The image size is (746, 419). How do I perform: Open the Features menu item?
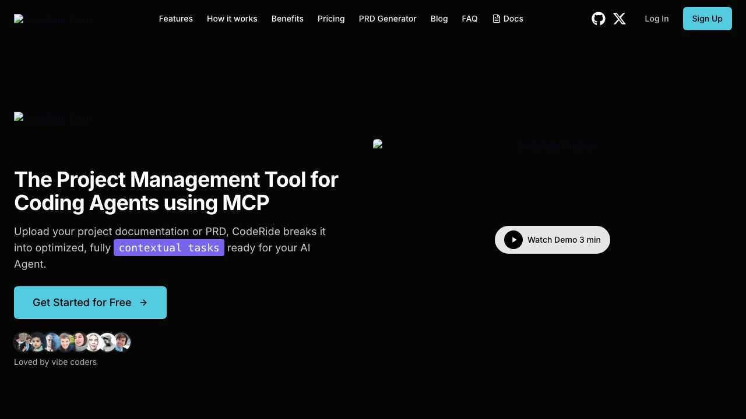click(x=176, y=19)
